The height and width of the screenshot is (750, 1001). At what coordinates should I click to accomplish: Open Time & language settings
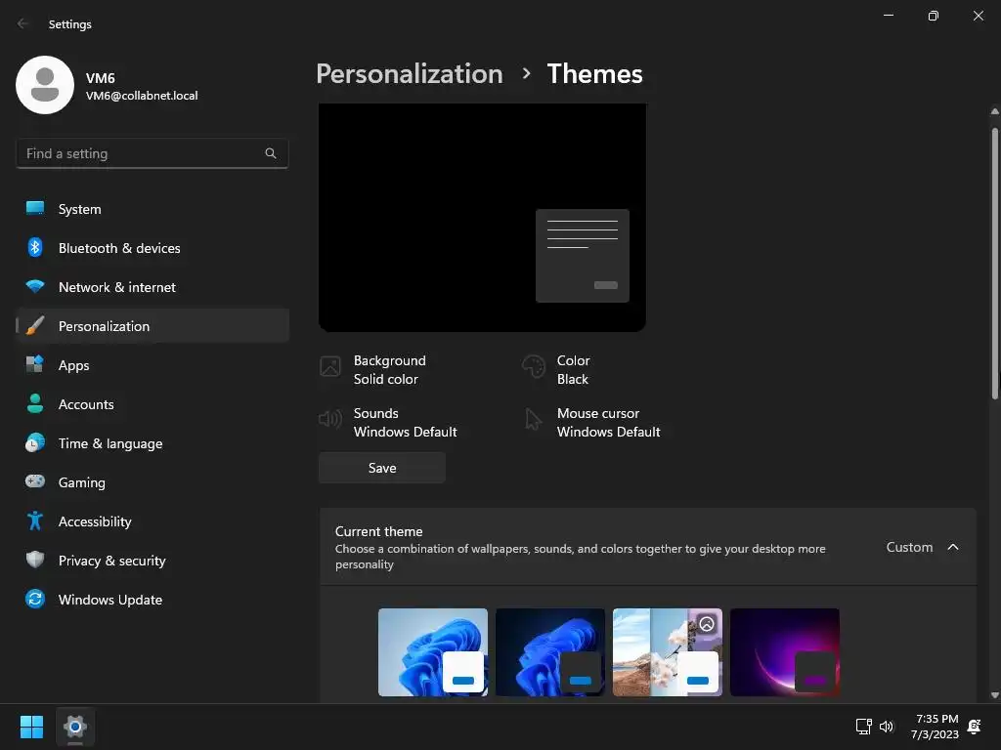tap(152, 442)
